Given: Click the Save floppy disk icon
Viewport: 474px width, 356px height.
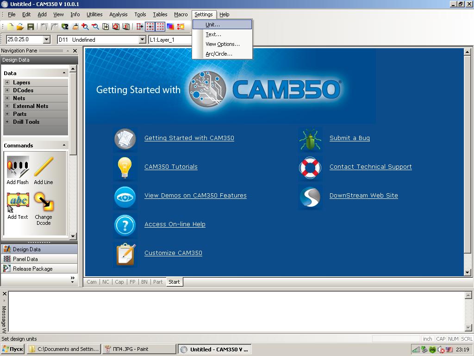Looking at the screenshot, I should click(x=31, y=26).
